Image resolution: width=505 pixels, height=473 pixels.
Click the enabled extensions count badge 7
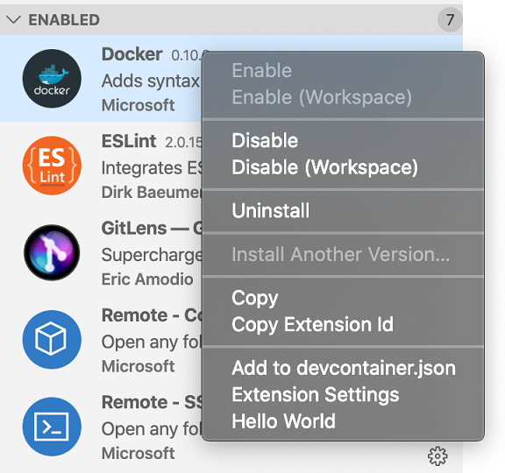(450, 20)
